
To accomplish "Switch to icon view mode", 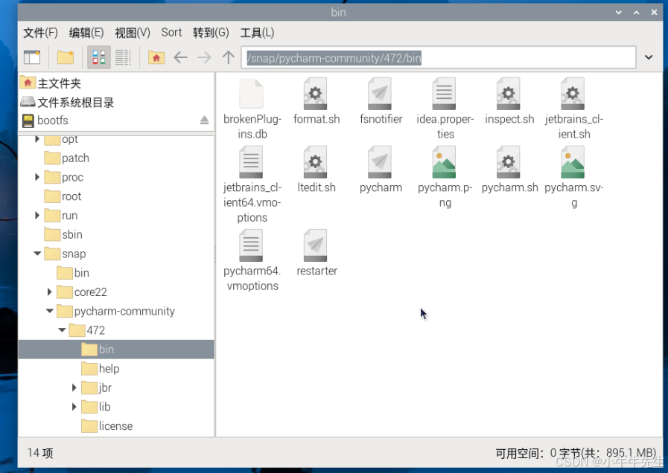I will [99, 57].
